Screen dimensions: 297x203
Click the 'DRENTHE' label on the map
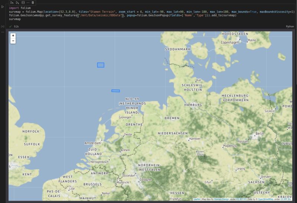pyautogui.click(x=134, y=124)
